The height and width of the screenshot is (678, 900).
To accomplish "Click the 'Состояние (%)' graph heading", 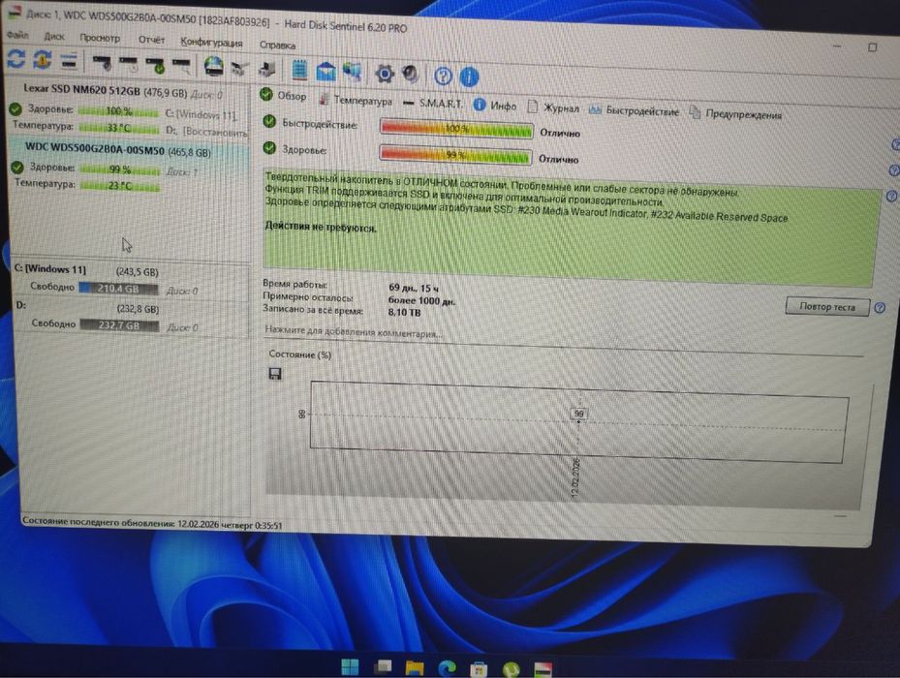I will click(299, 354).
